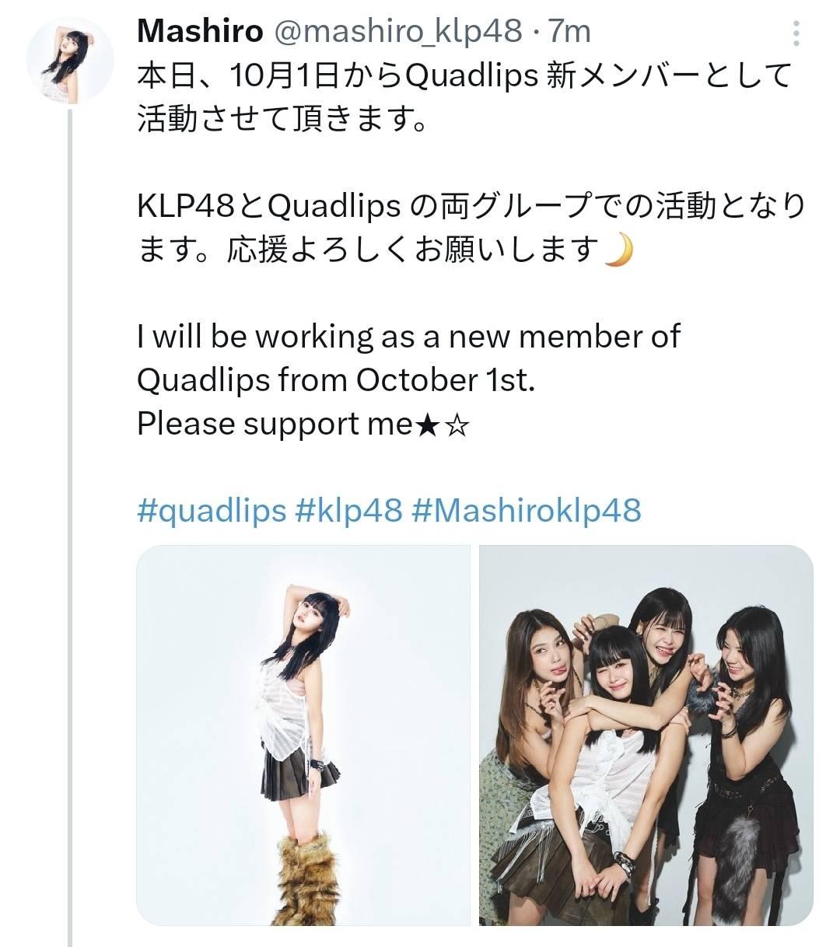
Task: Click the crescent moon emoji in tweet
Action: [620, 250]
